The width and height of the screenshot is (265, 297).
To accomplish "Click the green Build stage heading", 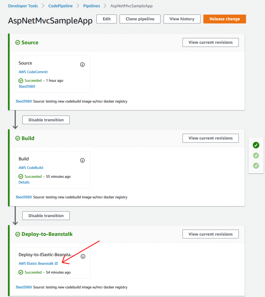I will tap(28, 138).
